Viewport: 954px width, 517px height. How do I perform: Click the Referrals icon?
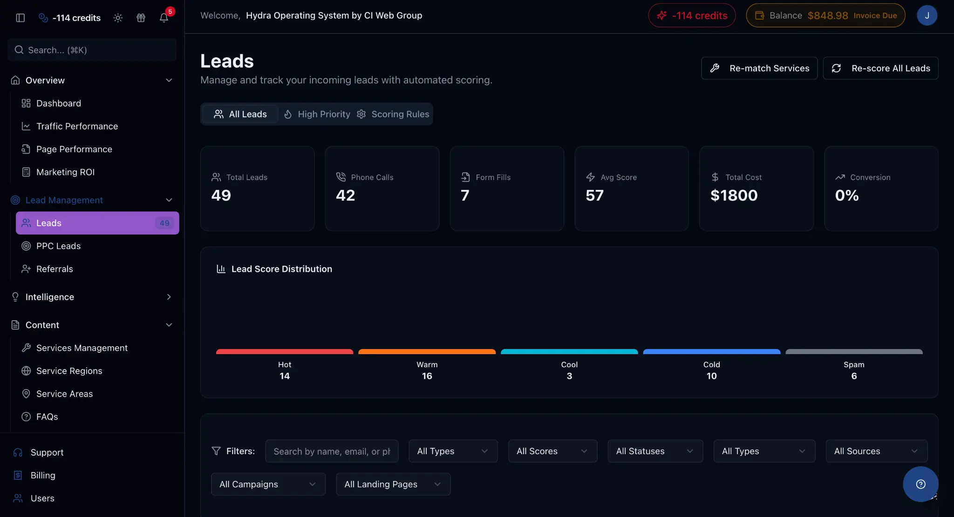point(27,269)
